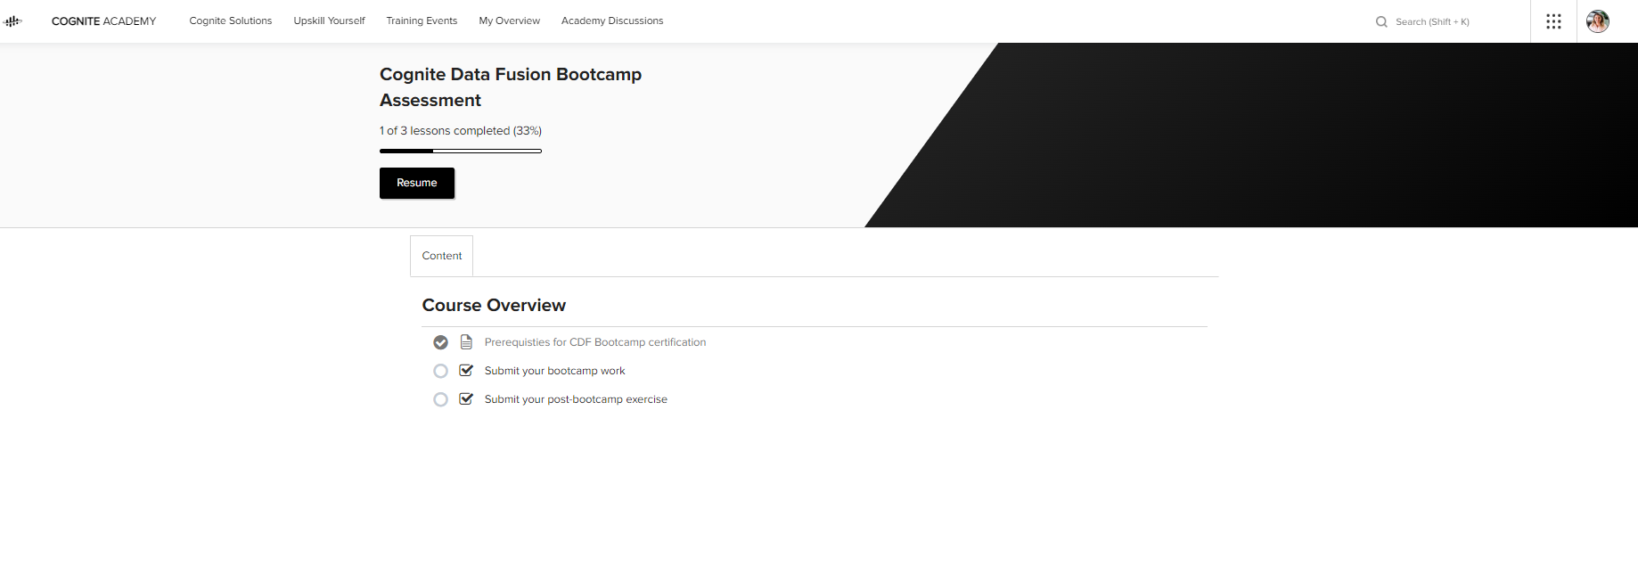The height and width of the screenshot is (574, 1638).
Task: Click the Course Overview heading
Action: (x=494, y=306)
